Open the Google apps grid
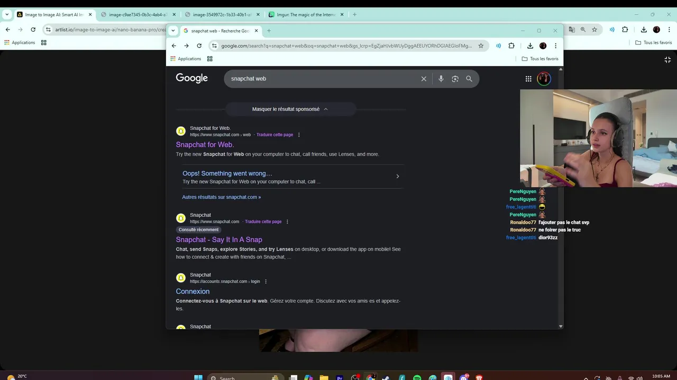Image resolution: width=677 pixels, height=380 pixels. tap(528, 79)
